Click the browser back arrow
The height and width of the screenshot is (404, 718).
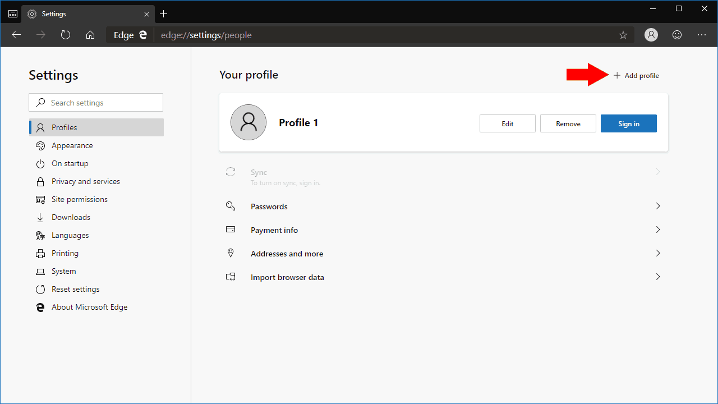point(16,35)
